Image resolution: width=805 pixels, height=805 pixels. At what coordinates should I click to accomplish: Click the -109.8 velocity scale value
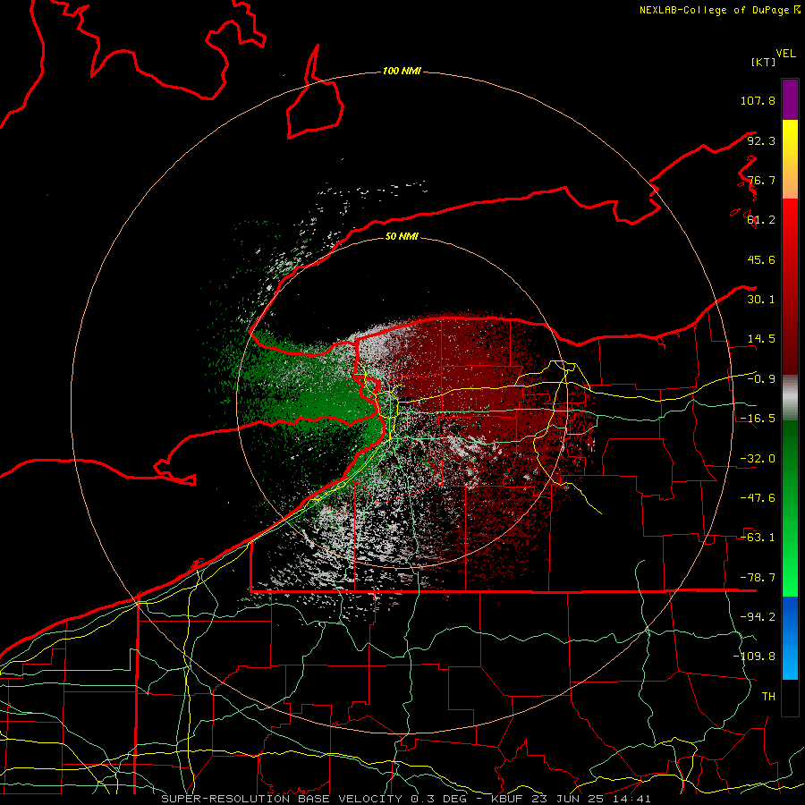(x=754, y=657)
